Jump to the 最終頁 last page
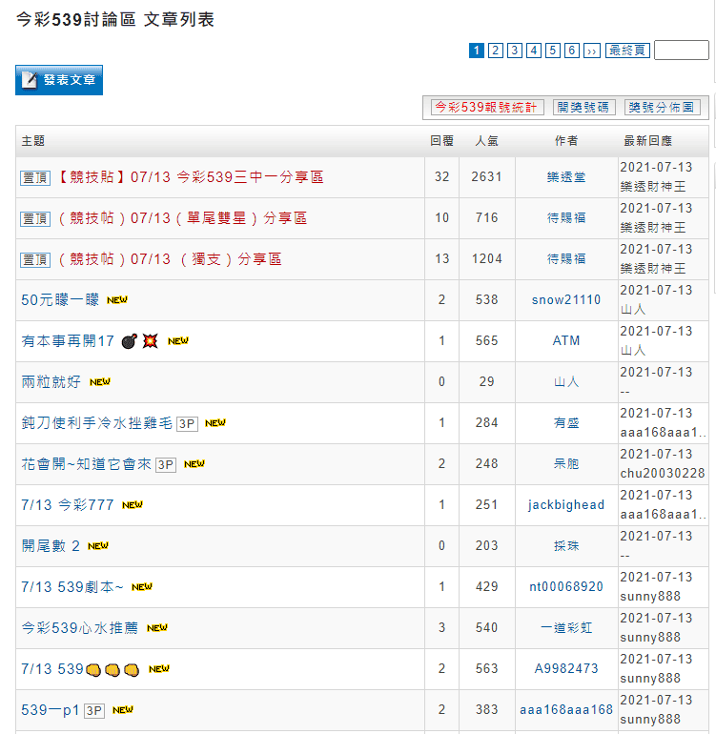 pos(627,51)
